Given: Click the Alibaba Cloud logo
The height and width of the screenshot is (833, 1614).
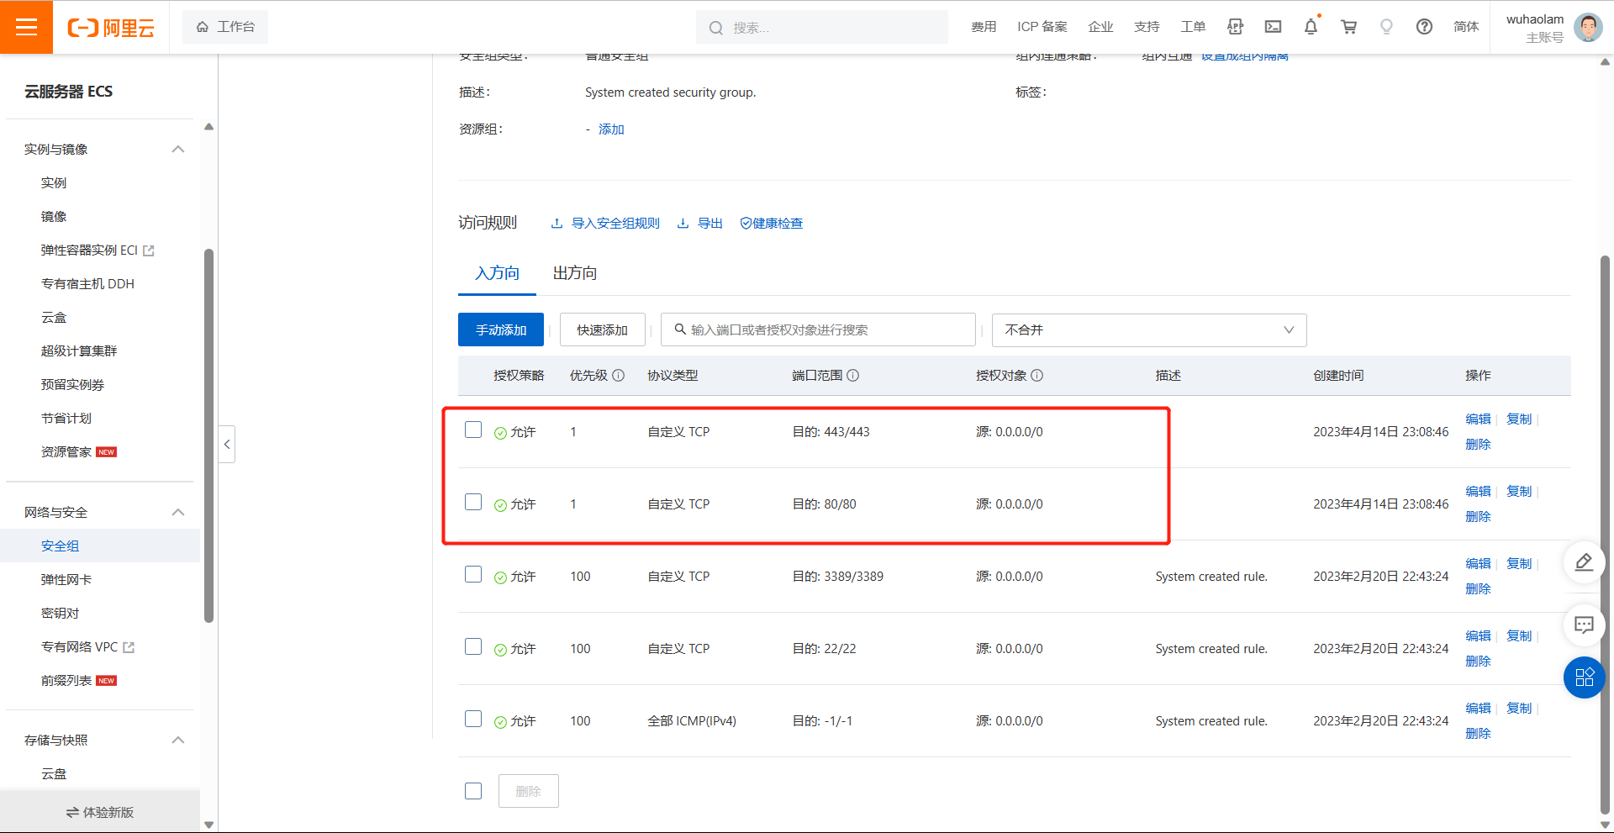Looking at the screenshot, I should coord(111,28).
